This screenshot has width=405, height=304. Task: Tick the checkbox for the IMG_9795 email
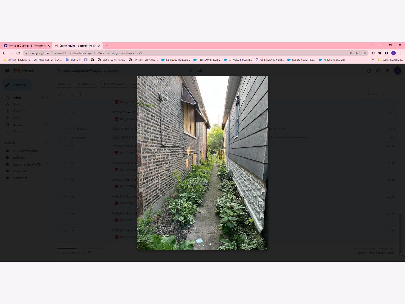point(59,146)
